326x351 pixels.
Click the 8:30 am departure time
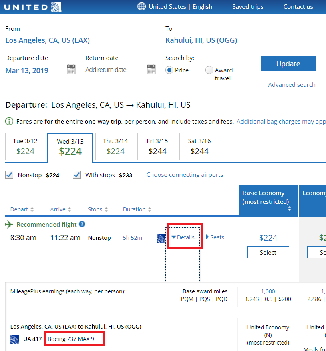[x=23, y=238]
